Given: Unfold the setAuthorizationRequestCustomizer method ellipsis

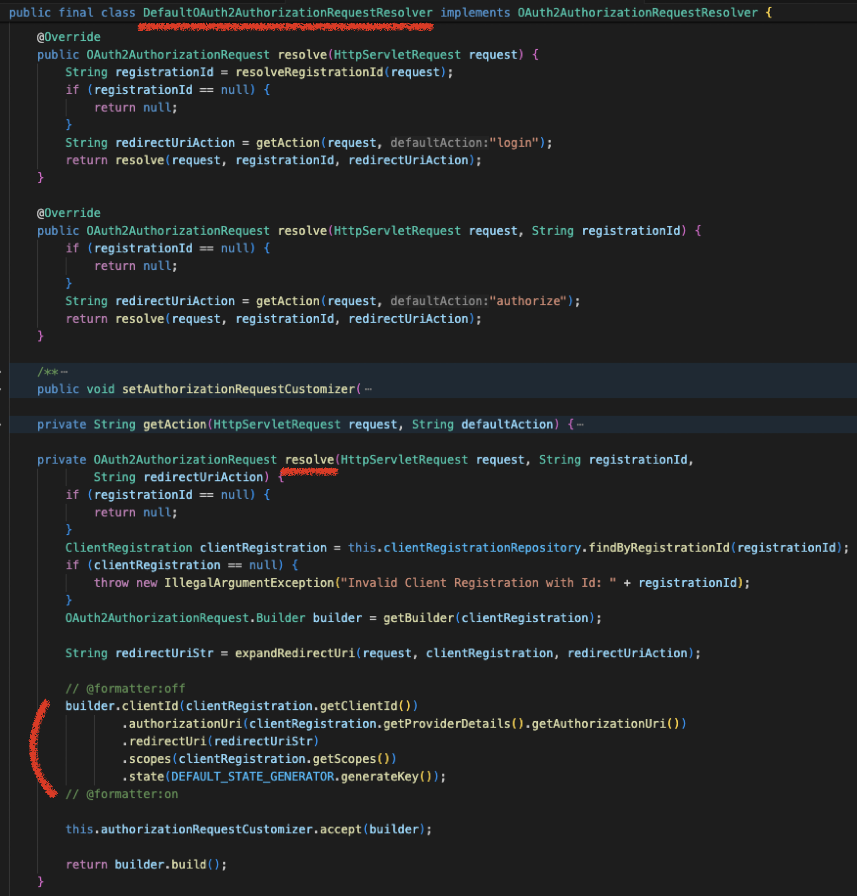Looking at the screenshot, I should point(368,390).
